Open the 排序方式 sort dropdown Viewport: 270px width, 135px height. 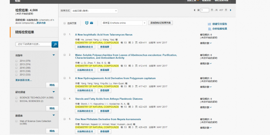94,11
